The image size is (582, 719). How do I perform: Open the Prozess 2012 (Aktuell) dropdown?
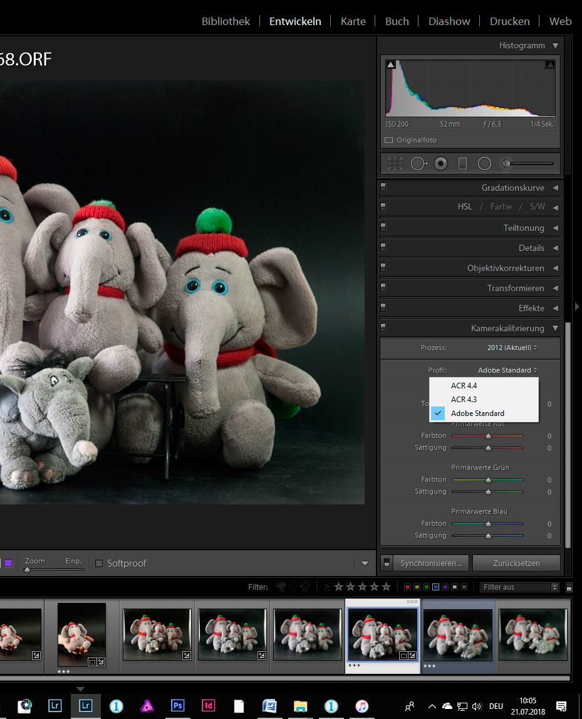[x=512, y=348]
